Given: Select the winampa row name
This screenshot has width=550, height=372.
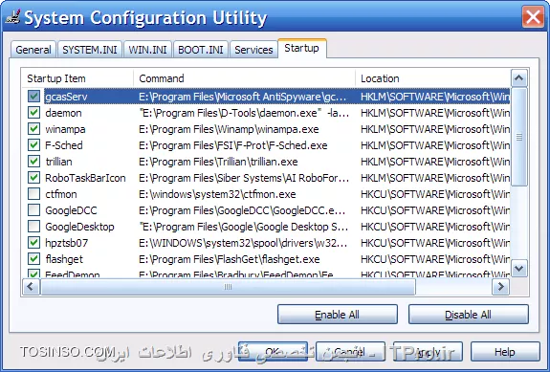Looking at the screenshot, I should click(x=65, y=129).
